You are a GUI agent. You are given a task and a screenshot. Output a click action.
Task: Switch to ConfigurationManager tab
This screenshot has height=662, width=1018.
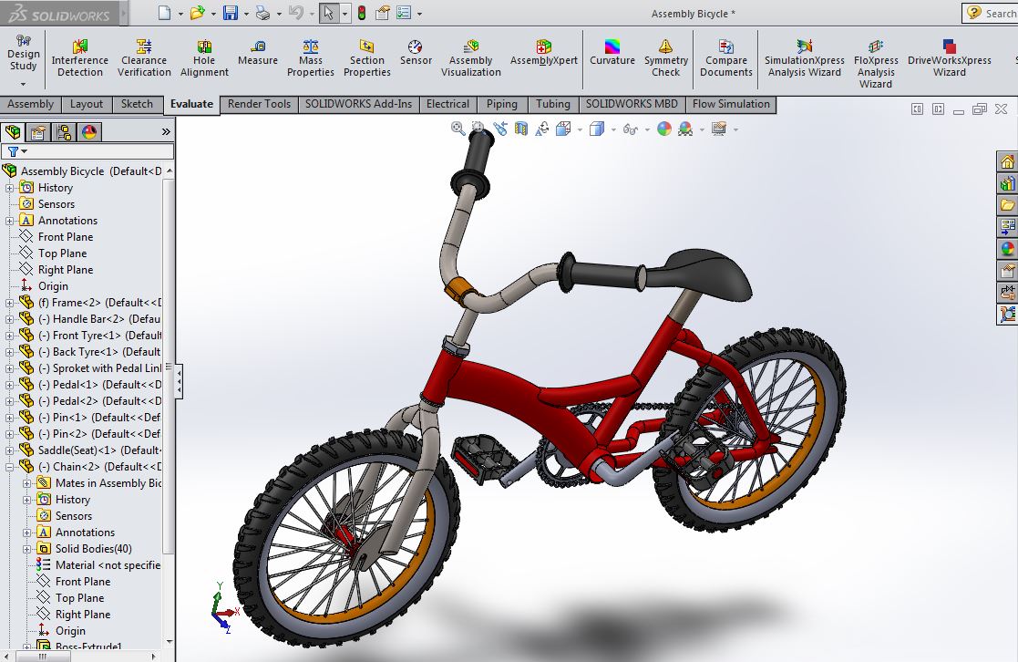(x=64, y=132)
